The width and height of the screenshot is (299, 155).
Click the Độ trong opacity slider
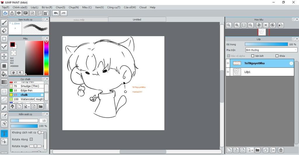(266, 44)
